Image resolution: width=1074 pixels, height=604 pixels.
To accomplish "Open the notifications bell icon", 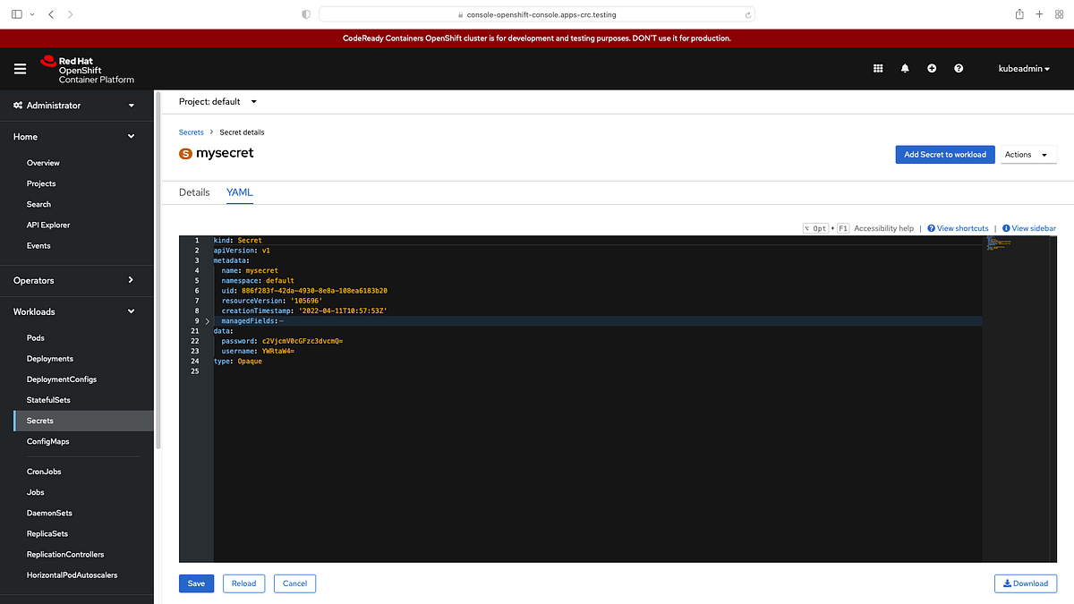I will (905, 68).
